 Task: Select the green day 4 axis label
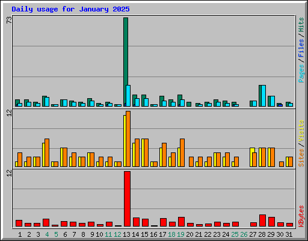point(47,234)
